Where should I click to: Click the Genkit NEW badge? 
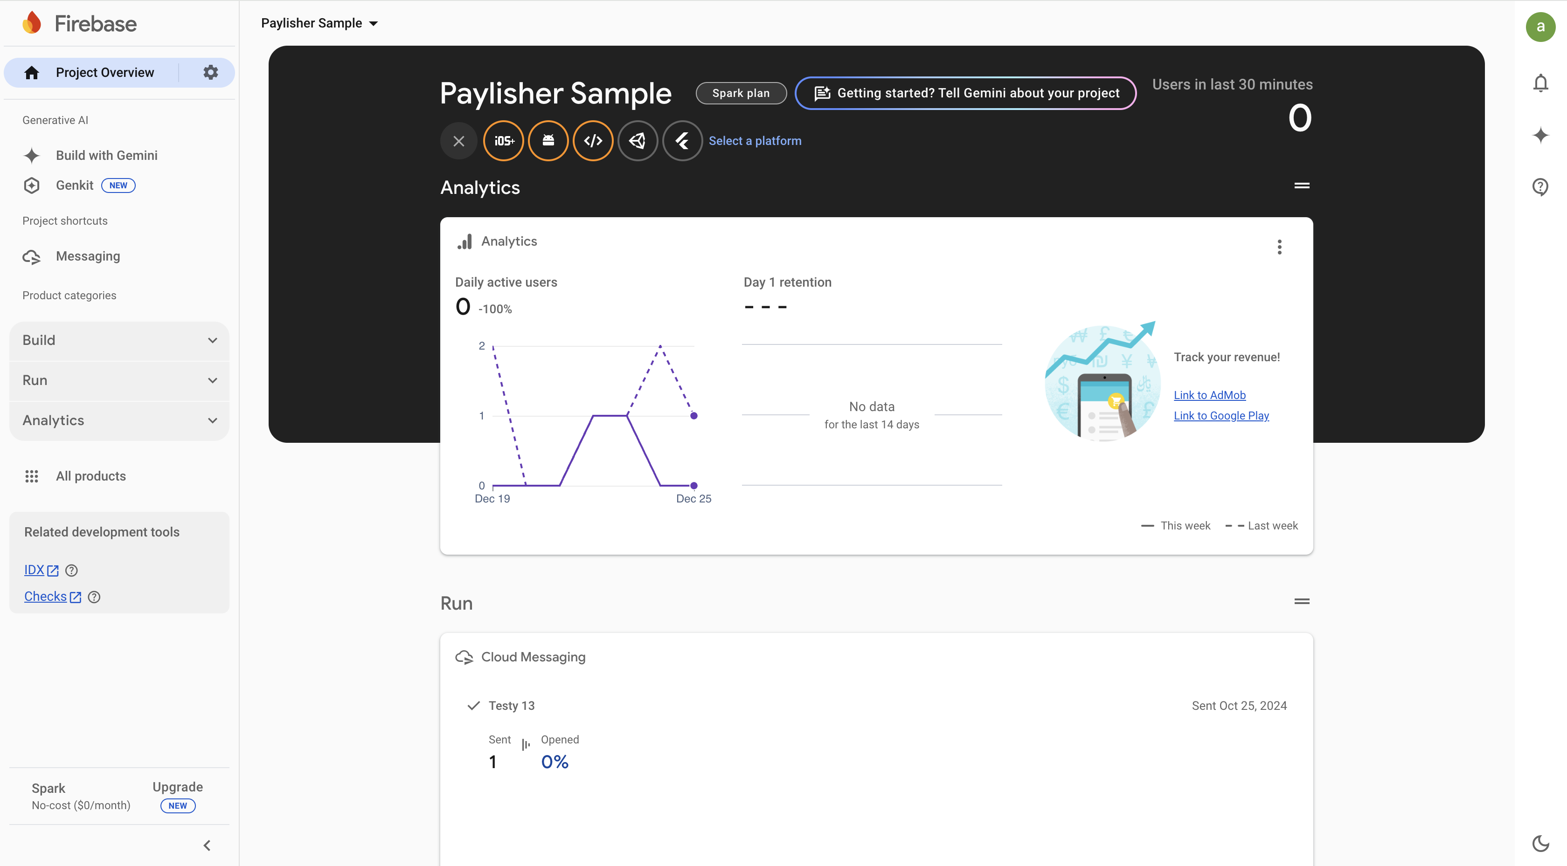click(x=118, y=186)
